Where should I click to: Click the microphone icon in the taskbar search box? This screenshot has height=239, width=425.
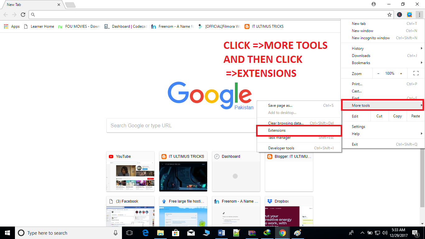[x=115, y=233]
